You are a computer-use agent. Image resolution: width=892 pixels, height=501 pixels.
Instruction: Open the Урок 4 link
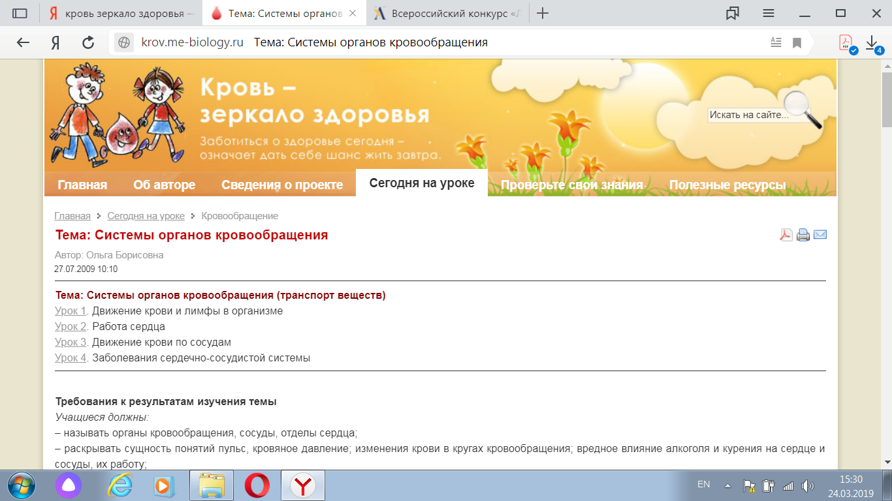coord(71,358)
